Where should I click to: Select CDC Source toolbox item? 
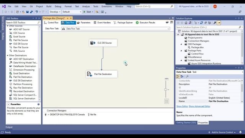point(19,33)
